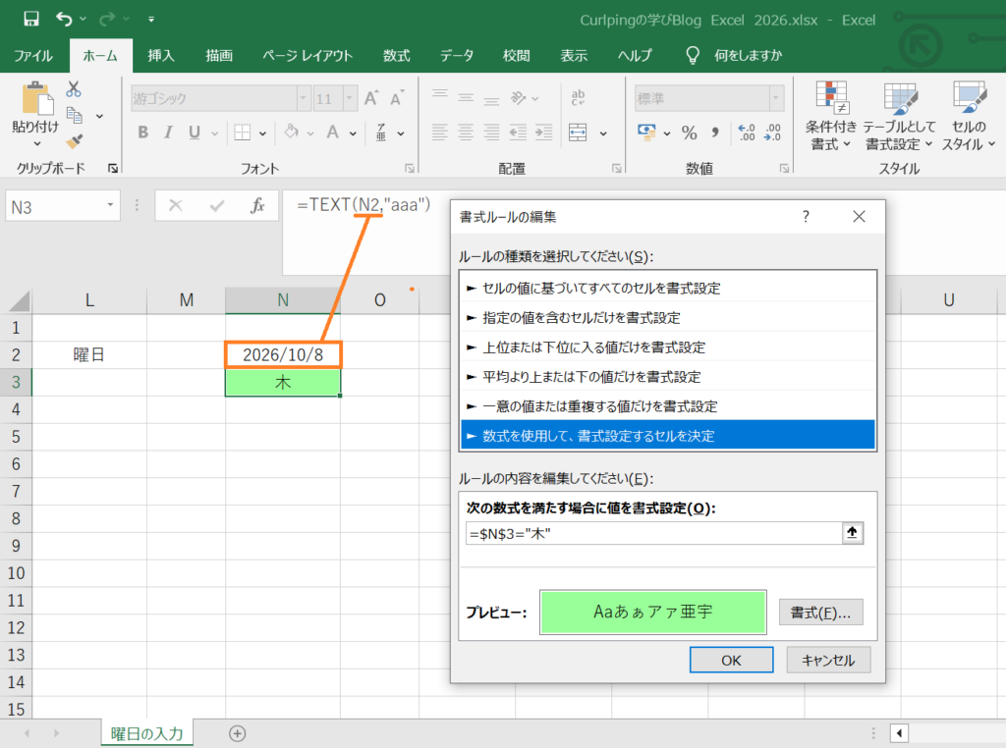This screenshot has width=1006, height=748.
Task: Click the add new sheet plus icon
Action: pyautogui.click(x=238, y=733)
